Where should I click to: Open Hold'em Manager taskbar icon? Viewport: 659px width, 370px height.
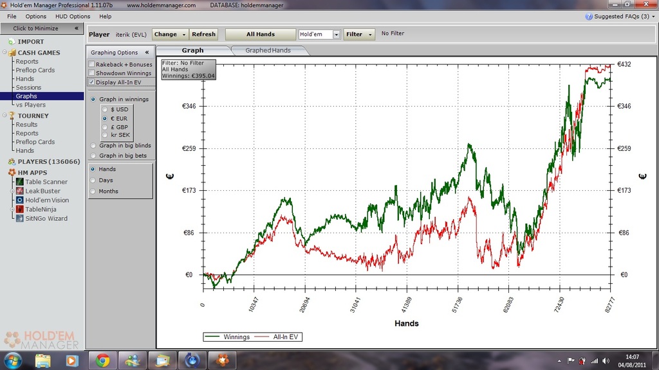pyautogui.click(x=223, y=360)
